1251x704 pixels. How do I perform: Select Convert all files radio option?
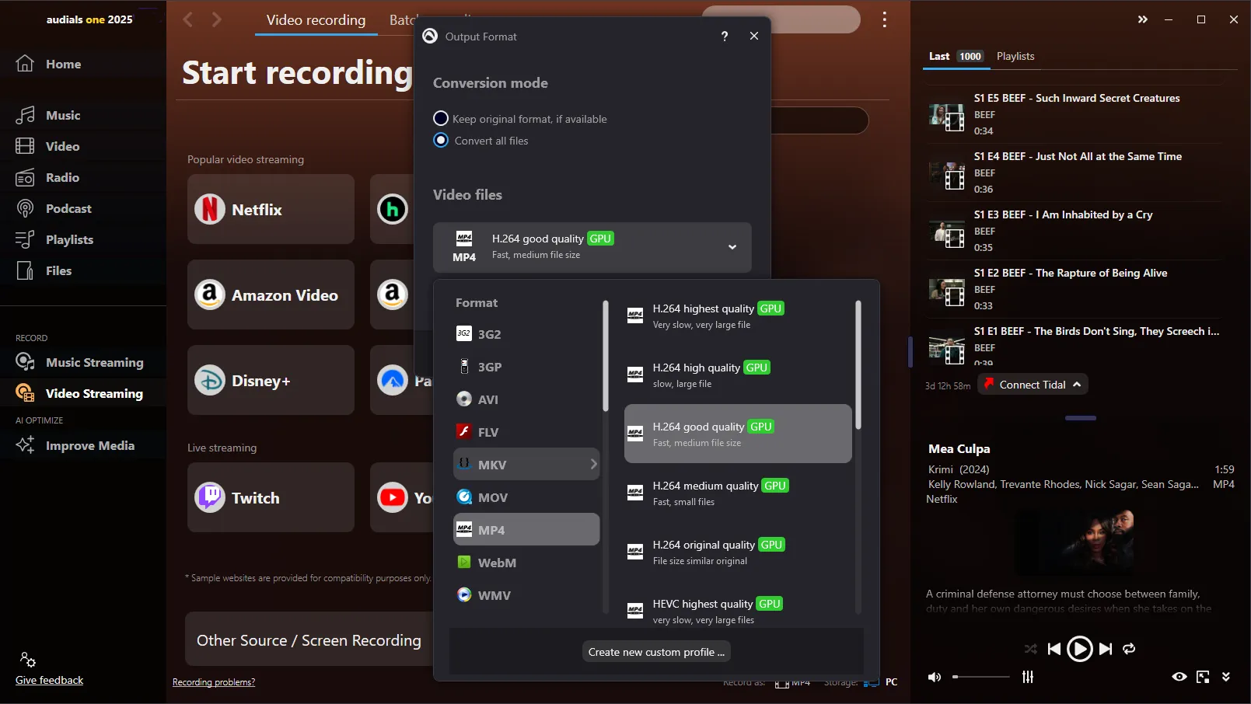click(441, 140)
